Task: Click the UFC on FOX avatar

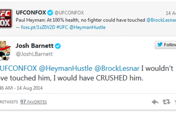Action: pos(7,17)
